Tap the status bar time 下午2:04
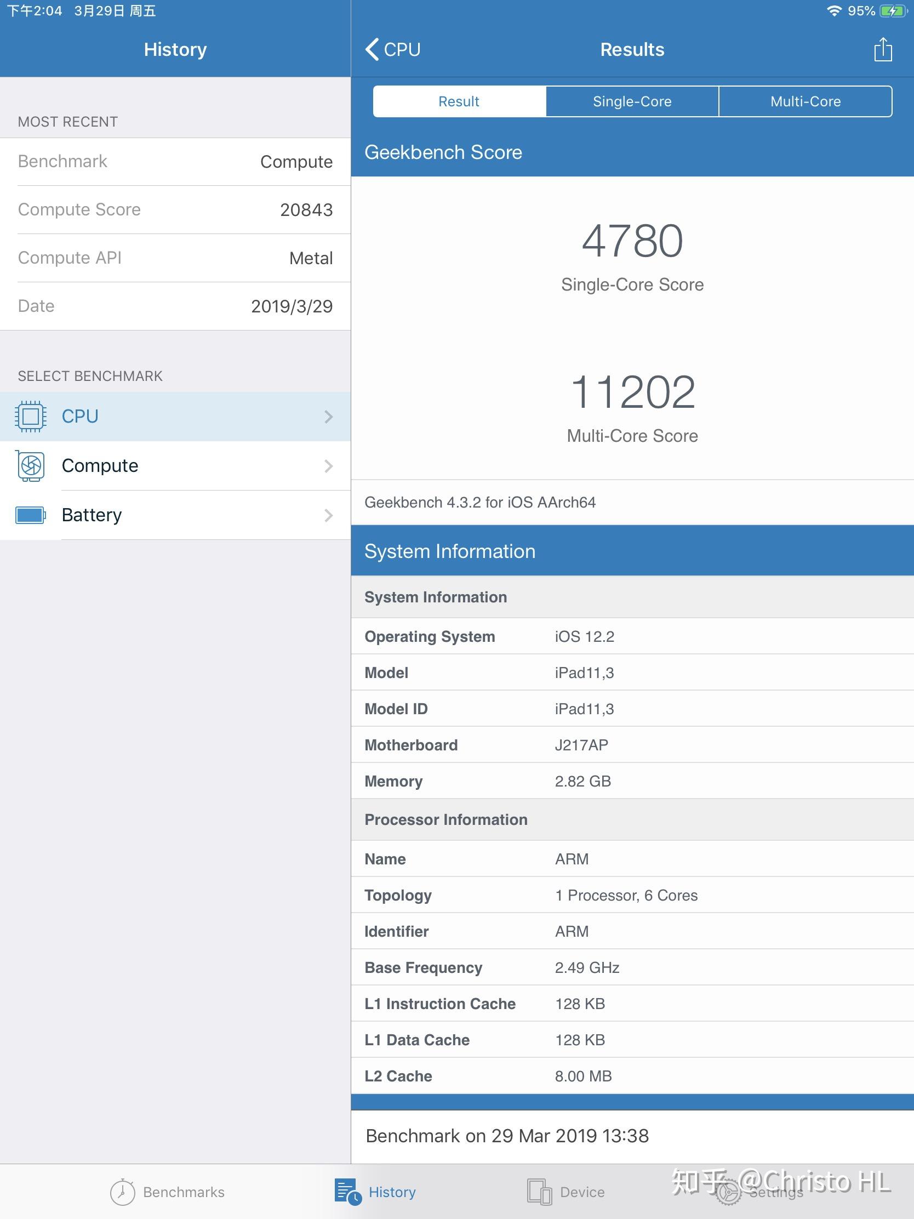Image resolution: width=914 pixels, height=1219 pixels. tap(35, 10)
